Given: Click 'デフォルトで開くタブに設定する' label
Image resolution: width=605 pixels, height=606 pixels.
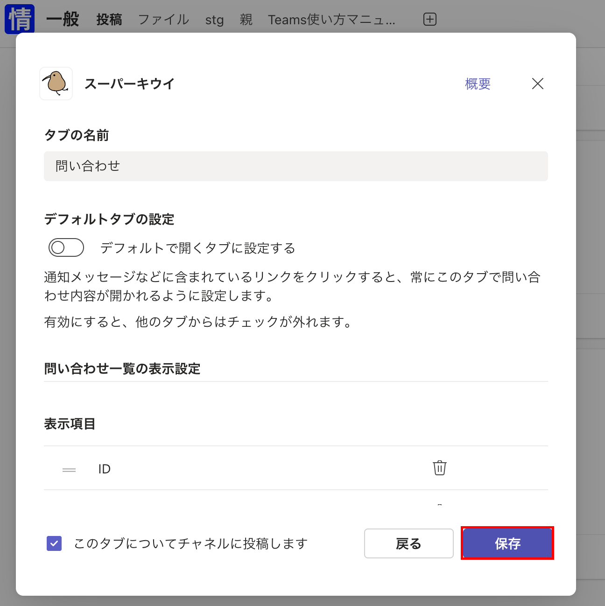Looking at the screenshot, I should pos(198,248).
